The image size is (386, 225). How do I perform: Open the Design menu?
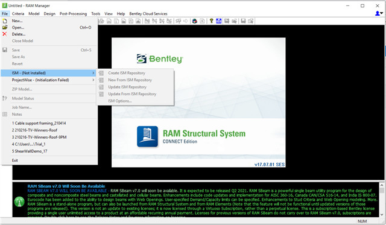(x=49, y=13)
